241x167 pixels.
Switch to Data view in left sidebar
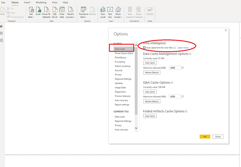point(1,33)
